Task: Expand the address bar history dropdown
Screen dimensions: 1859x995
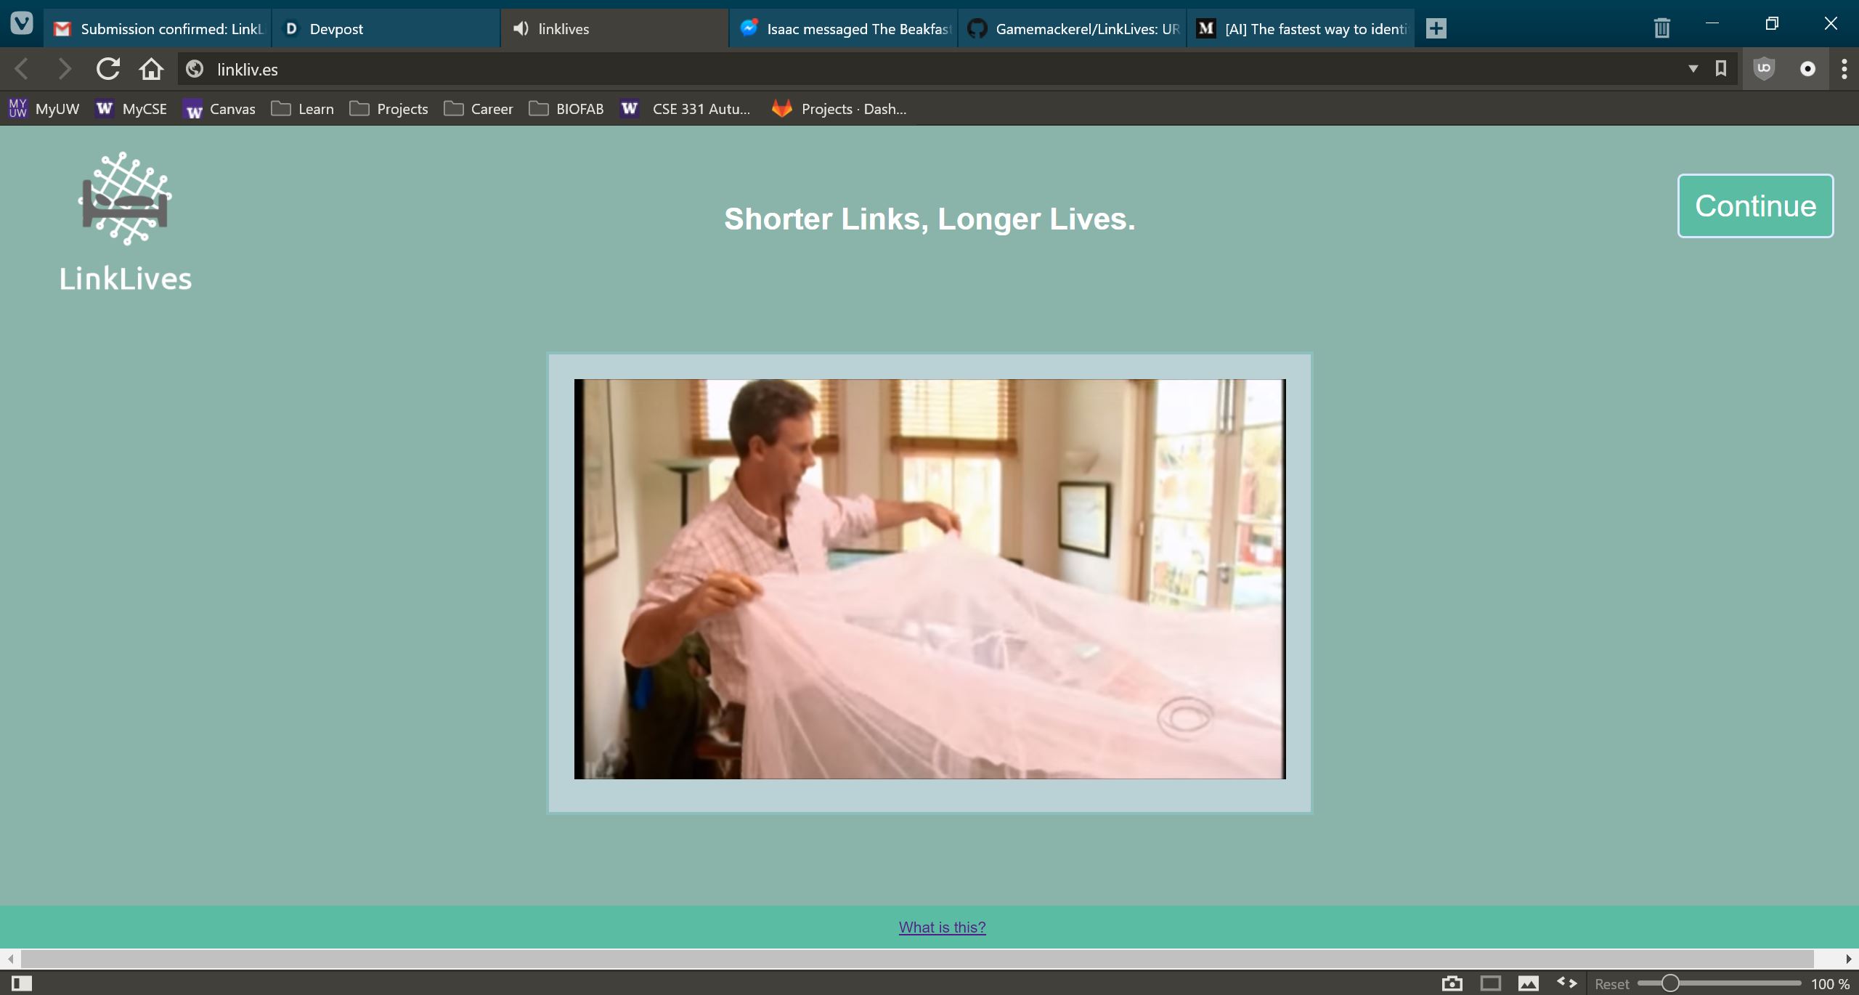Action: (1693, 69)
